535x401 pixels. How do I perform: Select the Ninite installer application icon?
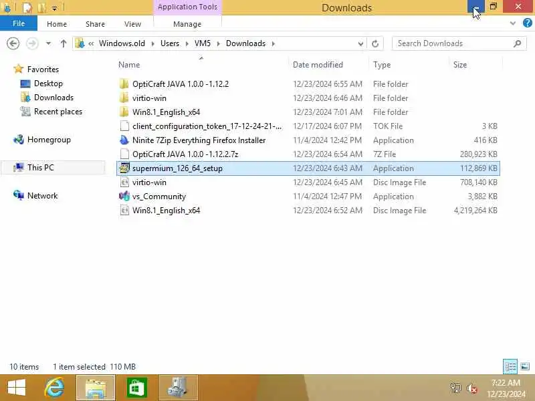pos(124,140)
